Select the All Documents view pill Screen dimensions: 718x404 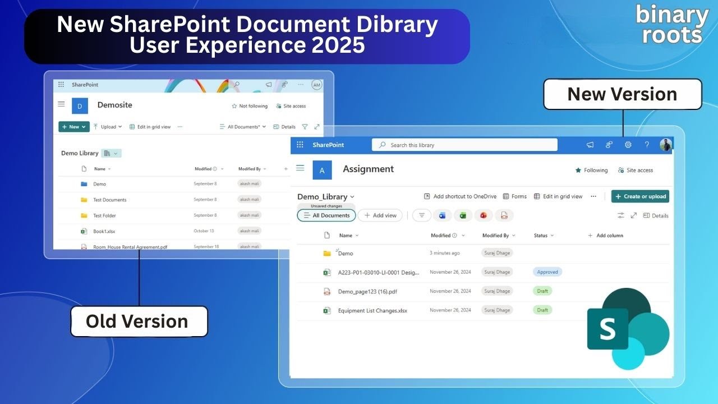tap(326, 215)
